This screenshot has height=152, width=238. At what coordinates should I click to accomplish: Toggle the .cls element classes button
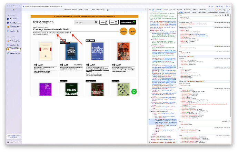pyautogui.click(x=220, y=15)
